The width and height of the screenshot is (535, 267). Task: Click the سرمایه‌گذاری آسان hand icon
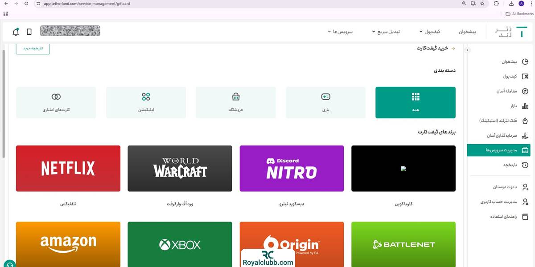pos(525,135)
